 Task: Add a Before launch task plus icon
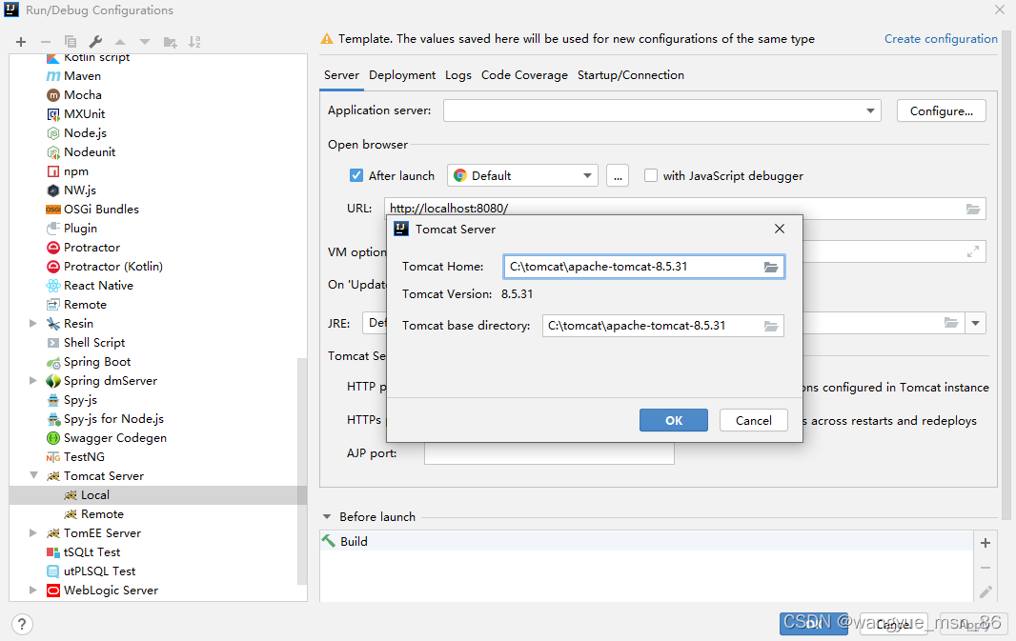click(985, 543)
